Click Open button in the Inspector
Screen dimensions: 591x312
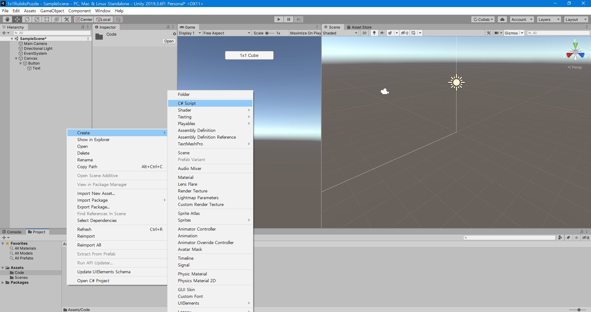click(169, 41)
